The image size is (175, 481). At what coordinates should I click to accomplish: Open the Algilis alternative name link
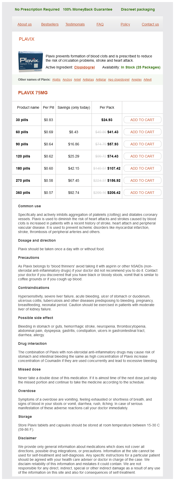coord(56,80)
